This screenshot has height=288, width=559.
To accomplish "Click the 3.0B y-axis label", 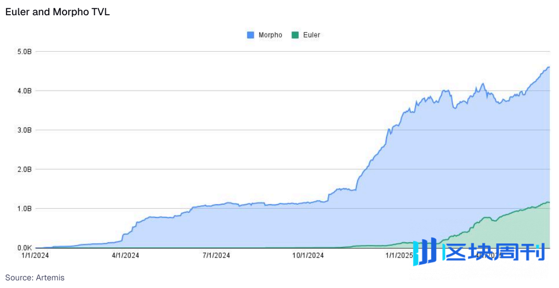I will pyautogui.click(x=24, y=131).
